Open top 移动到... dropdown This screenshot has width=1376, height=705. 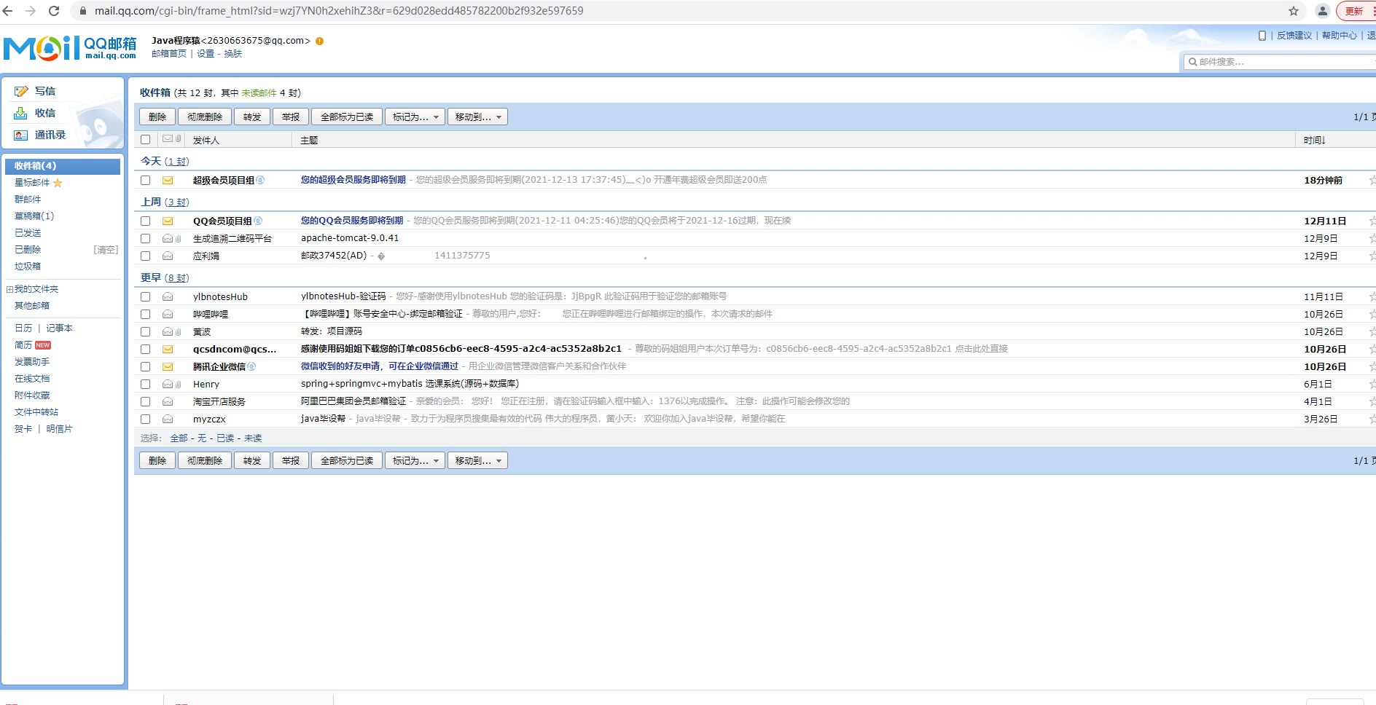[477, 117]
